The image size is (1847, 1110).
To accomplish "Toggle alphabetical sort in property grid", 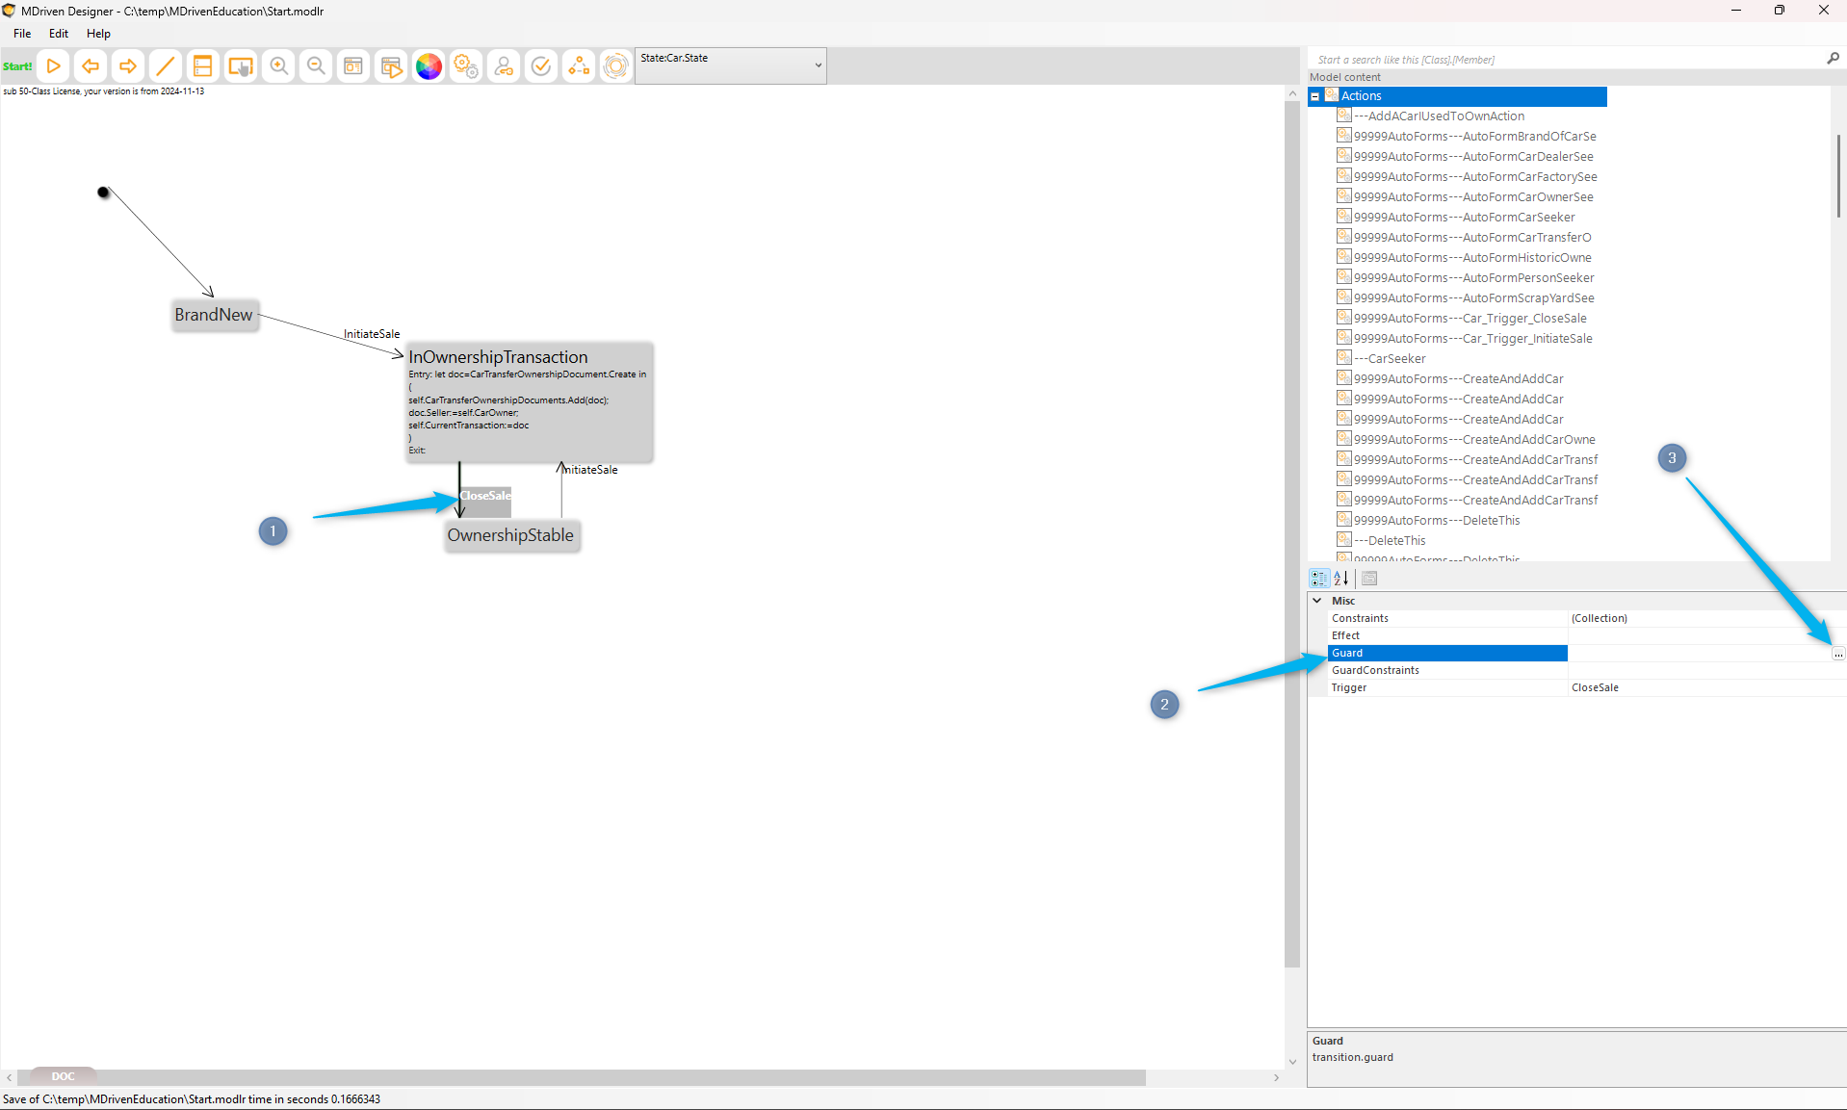I will pos(1340,579).
